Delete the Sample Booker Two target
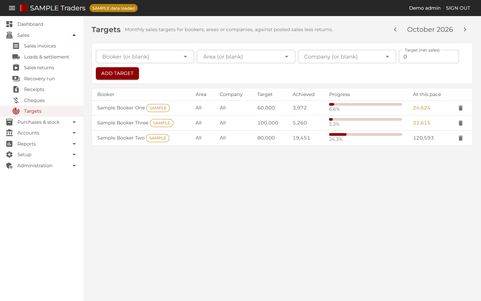 pos(461,138)
